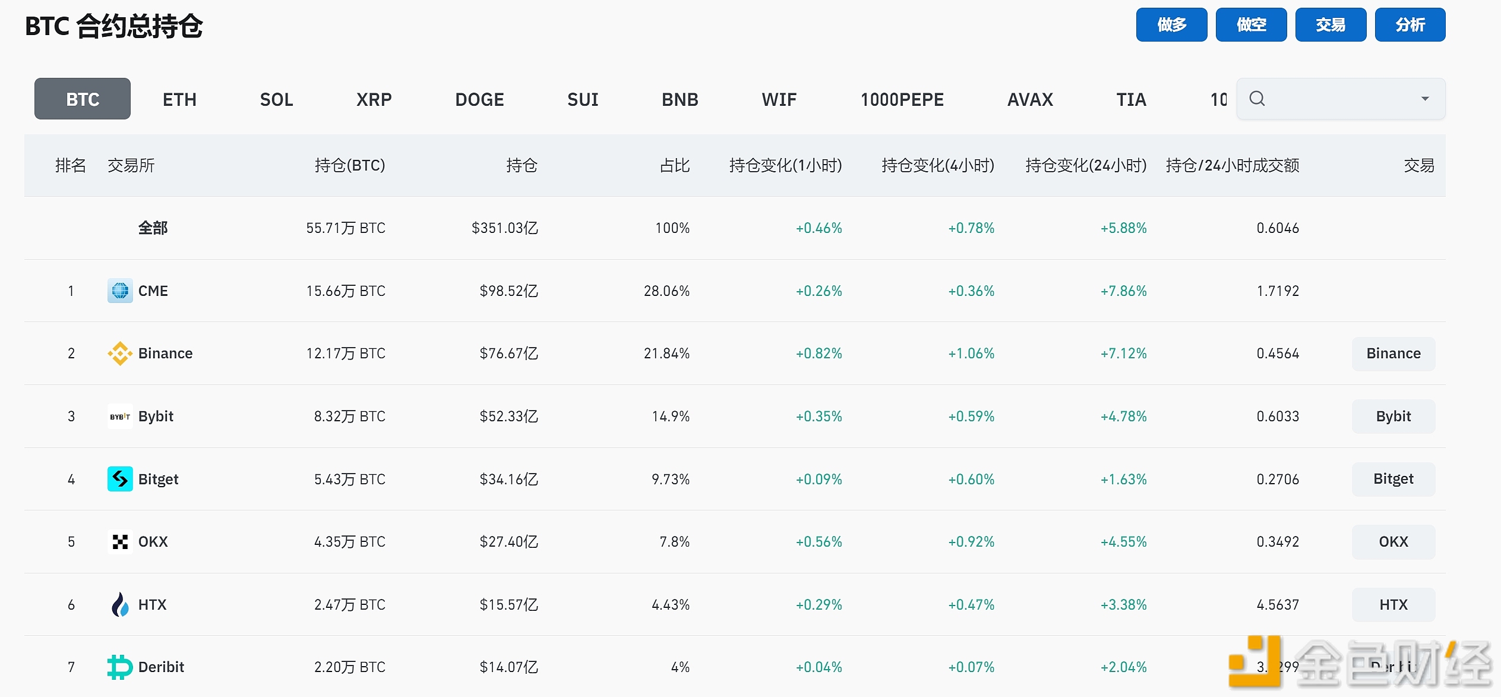Click Deribit's +0.04% 1-hour change
1501x697 pixels.
(x=819, y=667)
